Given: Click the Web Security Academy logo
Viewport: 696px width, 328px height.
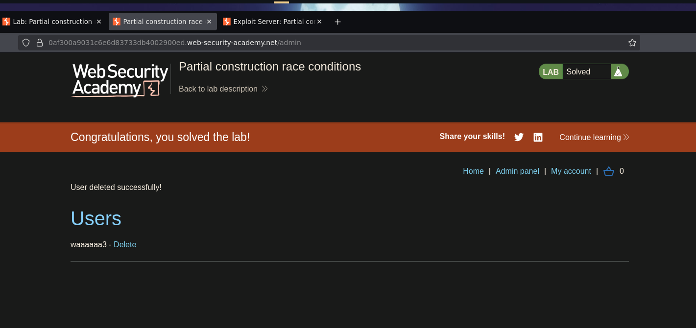Looking at the screenshot, I should pos(120,80).
